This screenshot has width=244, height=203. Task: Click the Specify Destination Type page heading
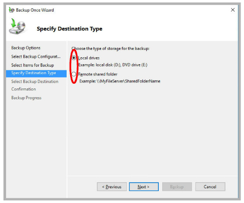point(70,29)
